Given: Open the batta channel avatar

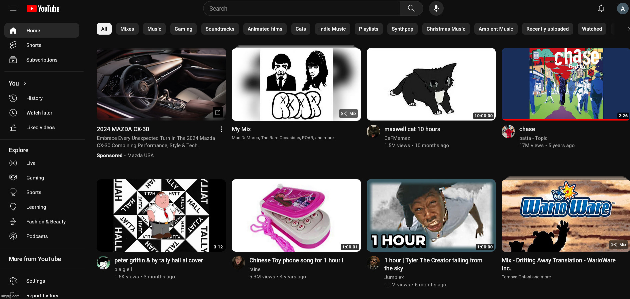Looking at the screenshot, I should 508,132.
